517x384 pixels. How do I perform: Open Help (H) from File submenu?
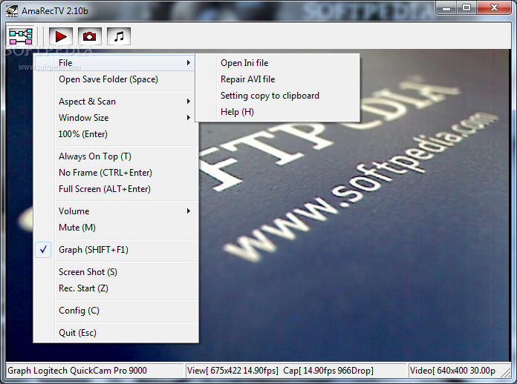[277, 112]
